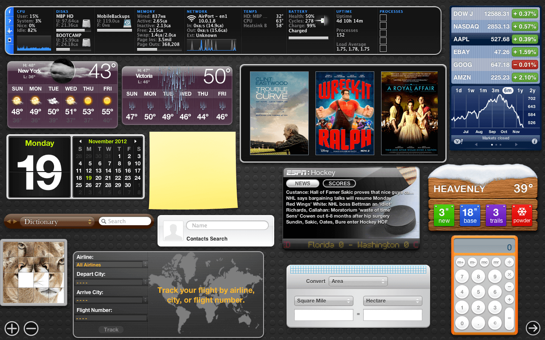Viewport: 545px width, 340px height.
Task: Click the device icon in iStat sidebar
Action: click(x=10, y=40)
